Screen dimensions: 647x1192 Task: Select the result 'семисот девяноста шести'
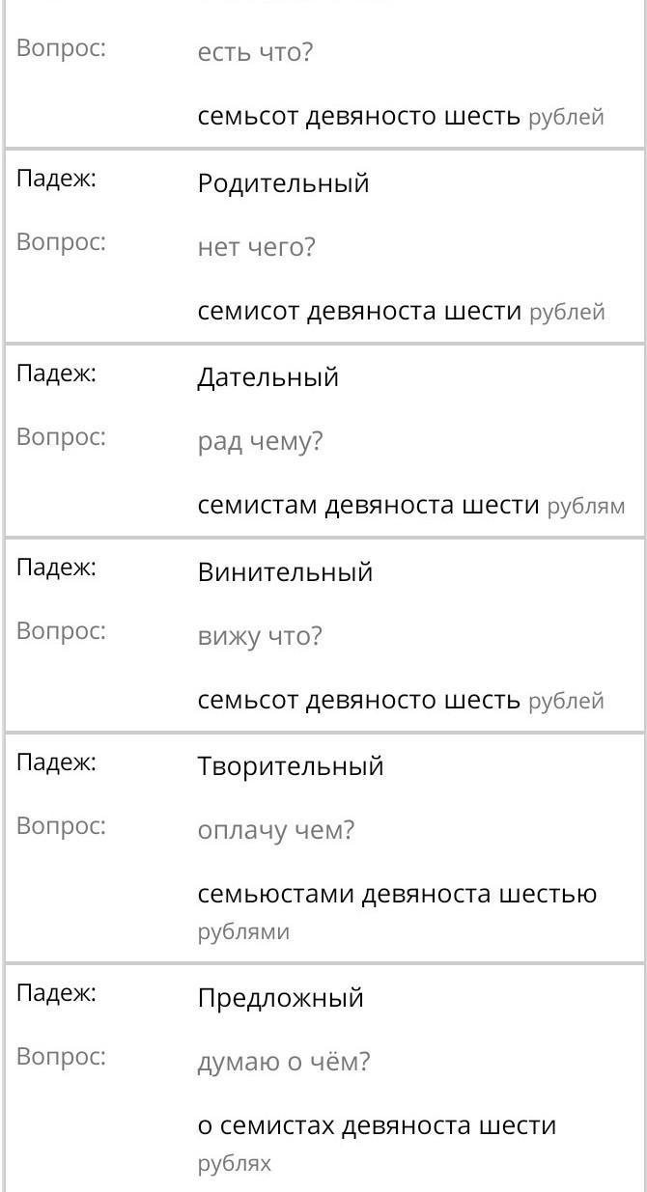[x=360, y=312]
